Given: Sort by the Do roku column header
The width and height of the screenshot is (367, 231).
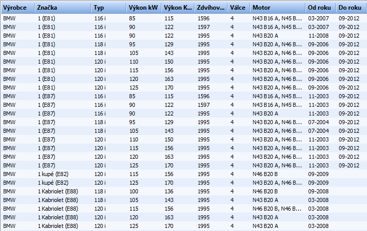Looking at the screenshot, I should click(x=351, y=8).
